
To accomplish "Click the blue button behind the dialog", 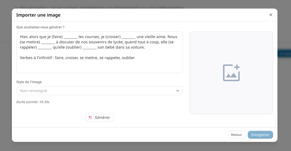I will [x=284, y=53].
